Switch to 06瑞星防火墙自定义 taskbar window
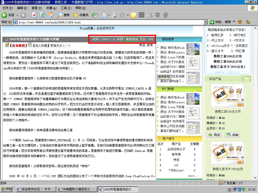Screen dimensions: 258x193 coord(77,189)
